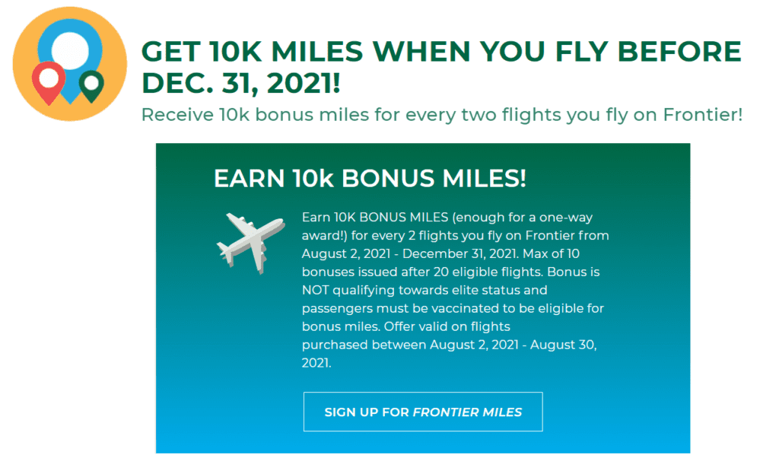The width and height of the screenshot is (779, 474).
Task: Click the Dec. 31, 2021! heading line
Action: click(x=241, y=82)
